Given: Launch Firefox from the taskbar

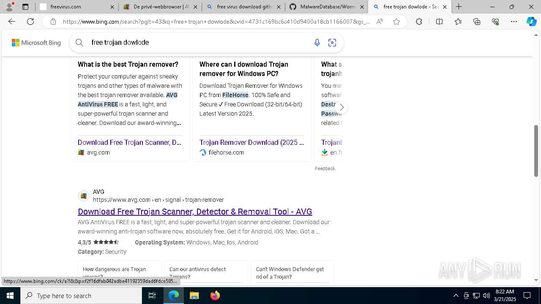Looking at the screenshot, I should (215, 296).
